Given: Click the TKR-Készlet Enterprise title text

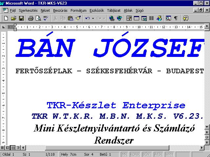Looking at the screenshot, I should [x=116, y=105].
